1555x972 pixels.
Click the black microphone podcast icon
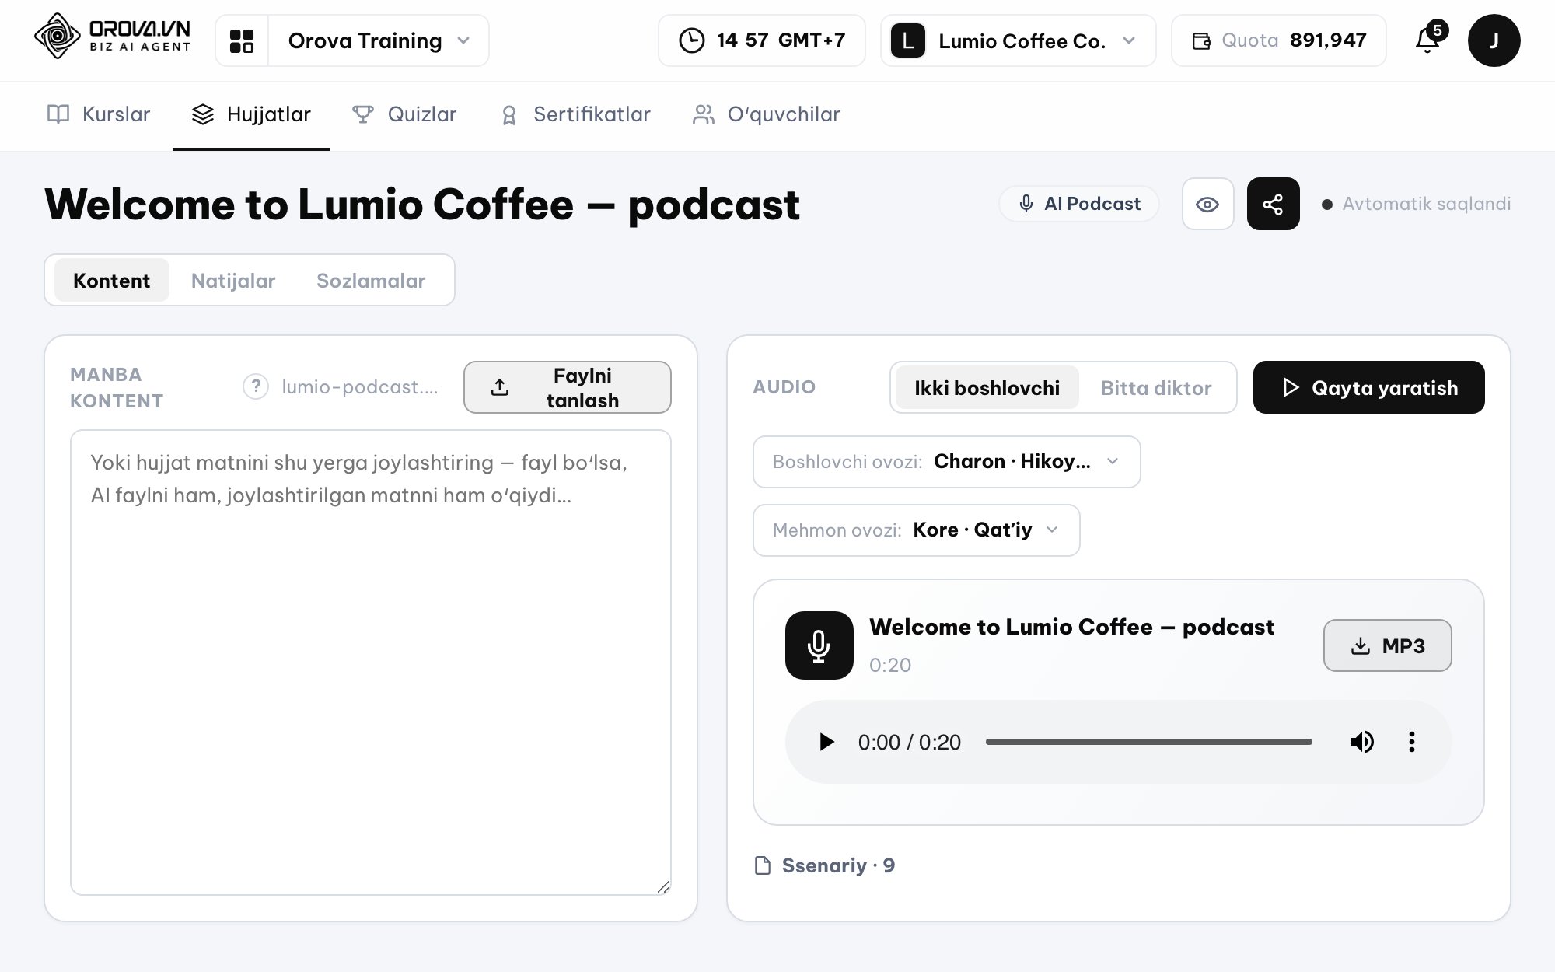(819, 645)
